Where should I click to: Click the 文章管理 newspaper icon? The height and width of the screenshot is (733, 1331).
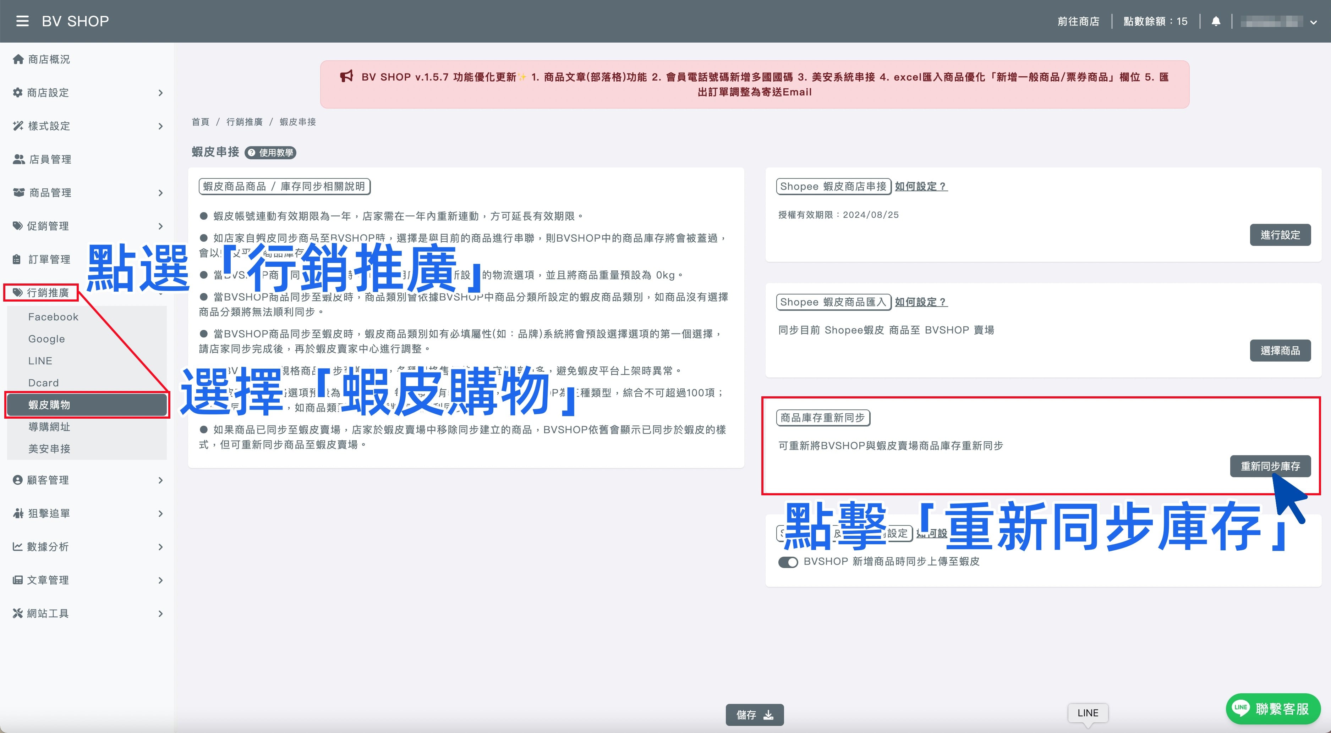(x=17, y=580)
